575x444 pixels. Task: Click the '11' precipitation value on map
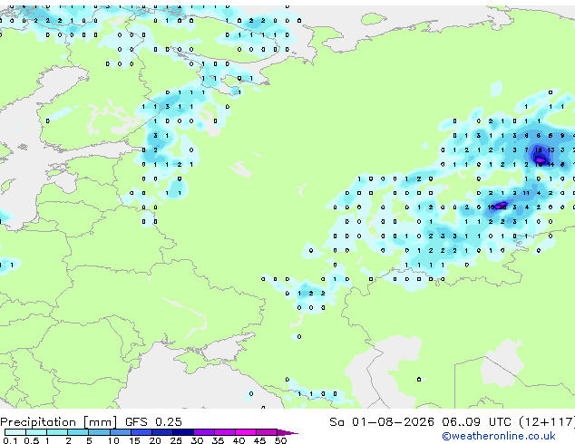coord(526,193)
